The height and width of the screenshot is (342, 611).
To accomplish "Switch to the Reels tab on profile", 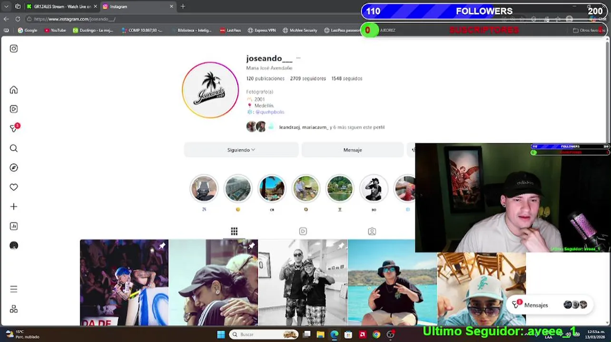I will 303,231.
